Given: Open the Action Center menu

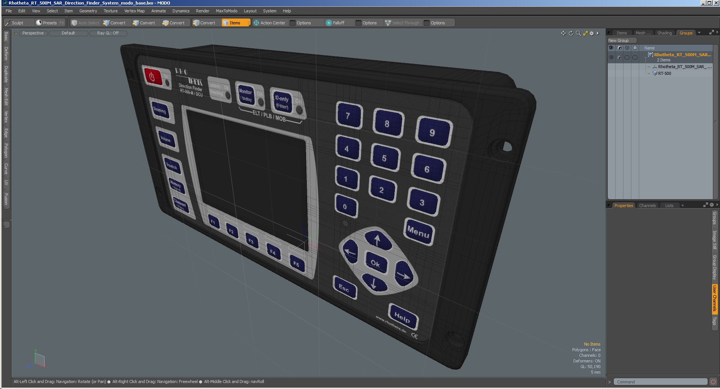Looking at the screenshot, I should (270, 23).
